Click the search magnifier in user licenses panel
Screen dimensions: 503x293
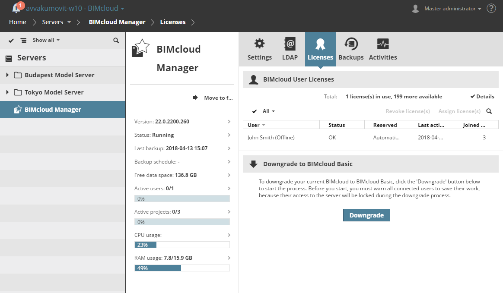pos(488,111)
